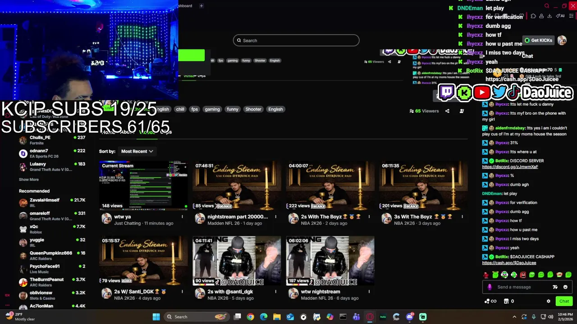Open the emoji picker in chat

tap(565, 287)
